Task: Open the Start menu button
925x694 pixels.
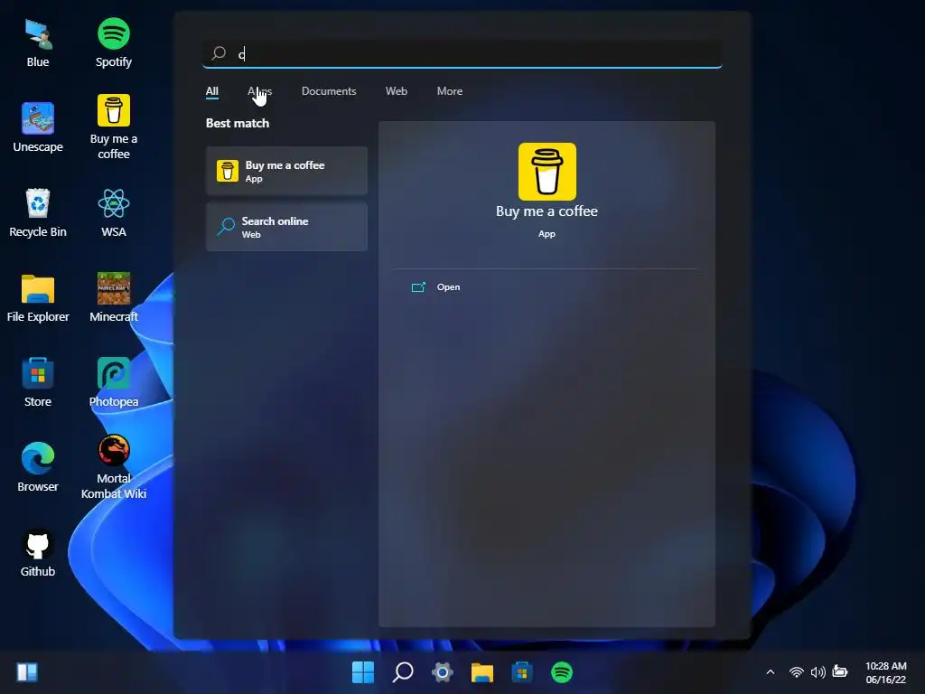Action: tap(363, 672)
